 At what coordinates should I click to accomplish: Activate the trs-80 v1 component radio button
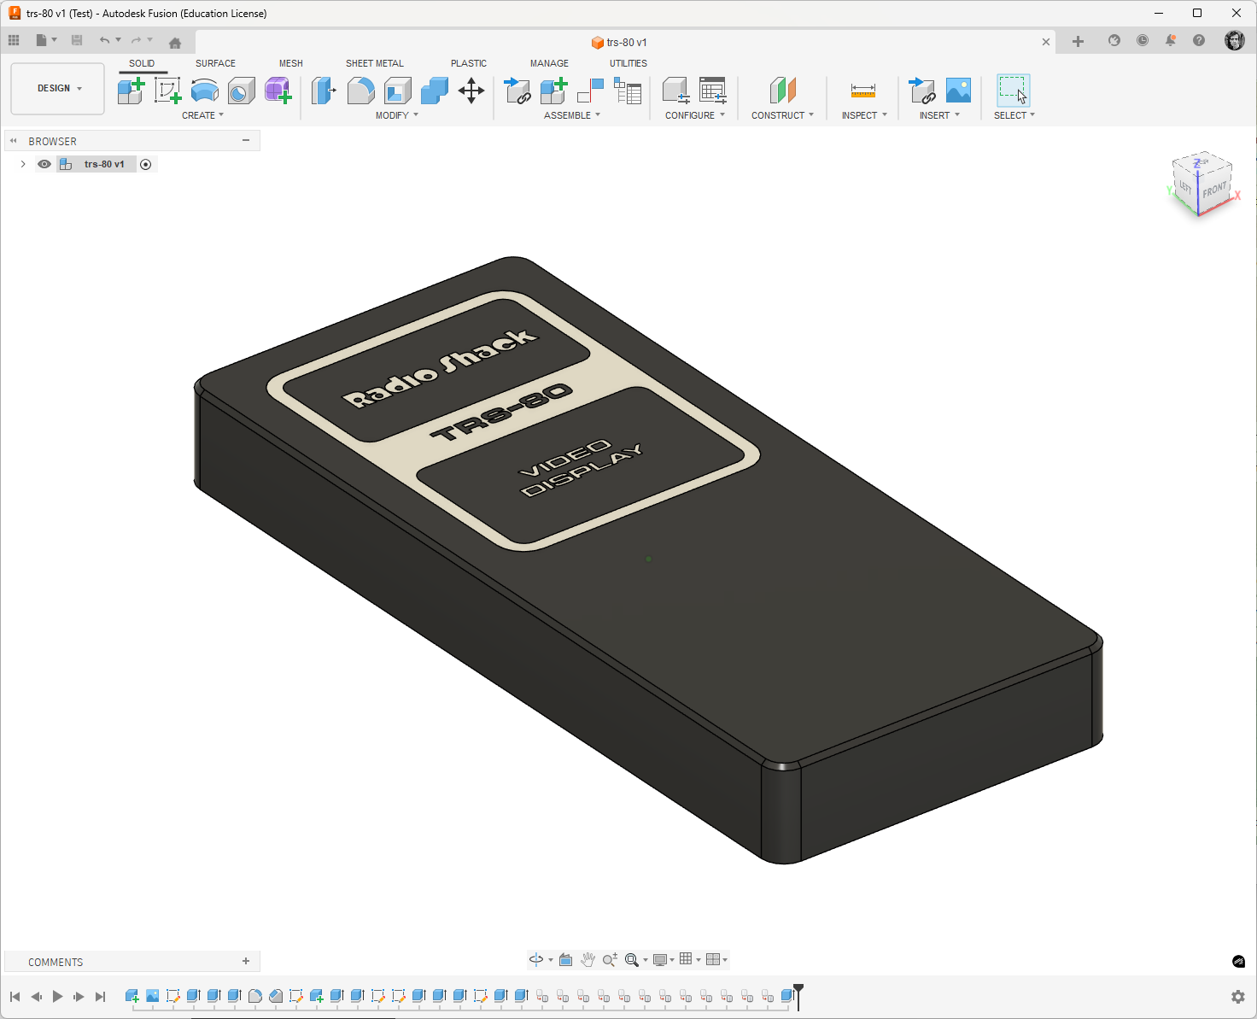146,164
